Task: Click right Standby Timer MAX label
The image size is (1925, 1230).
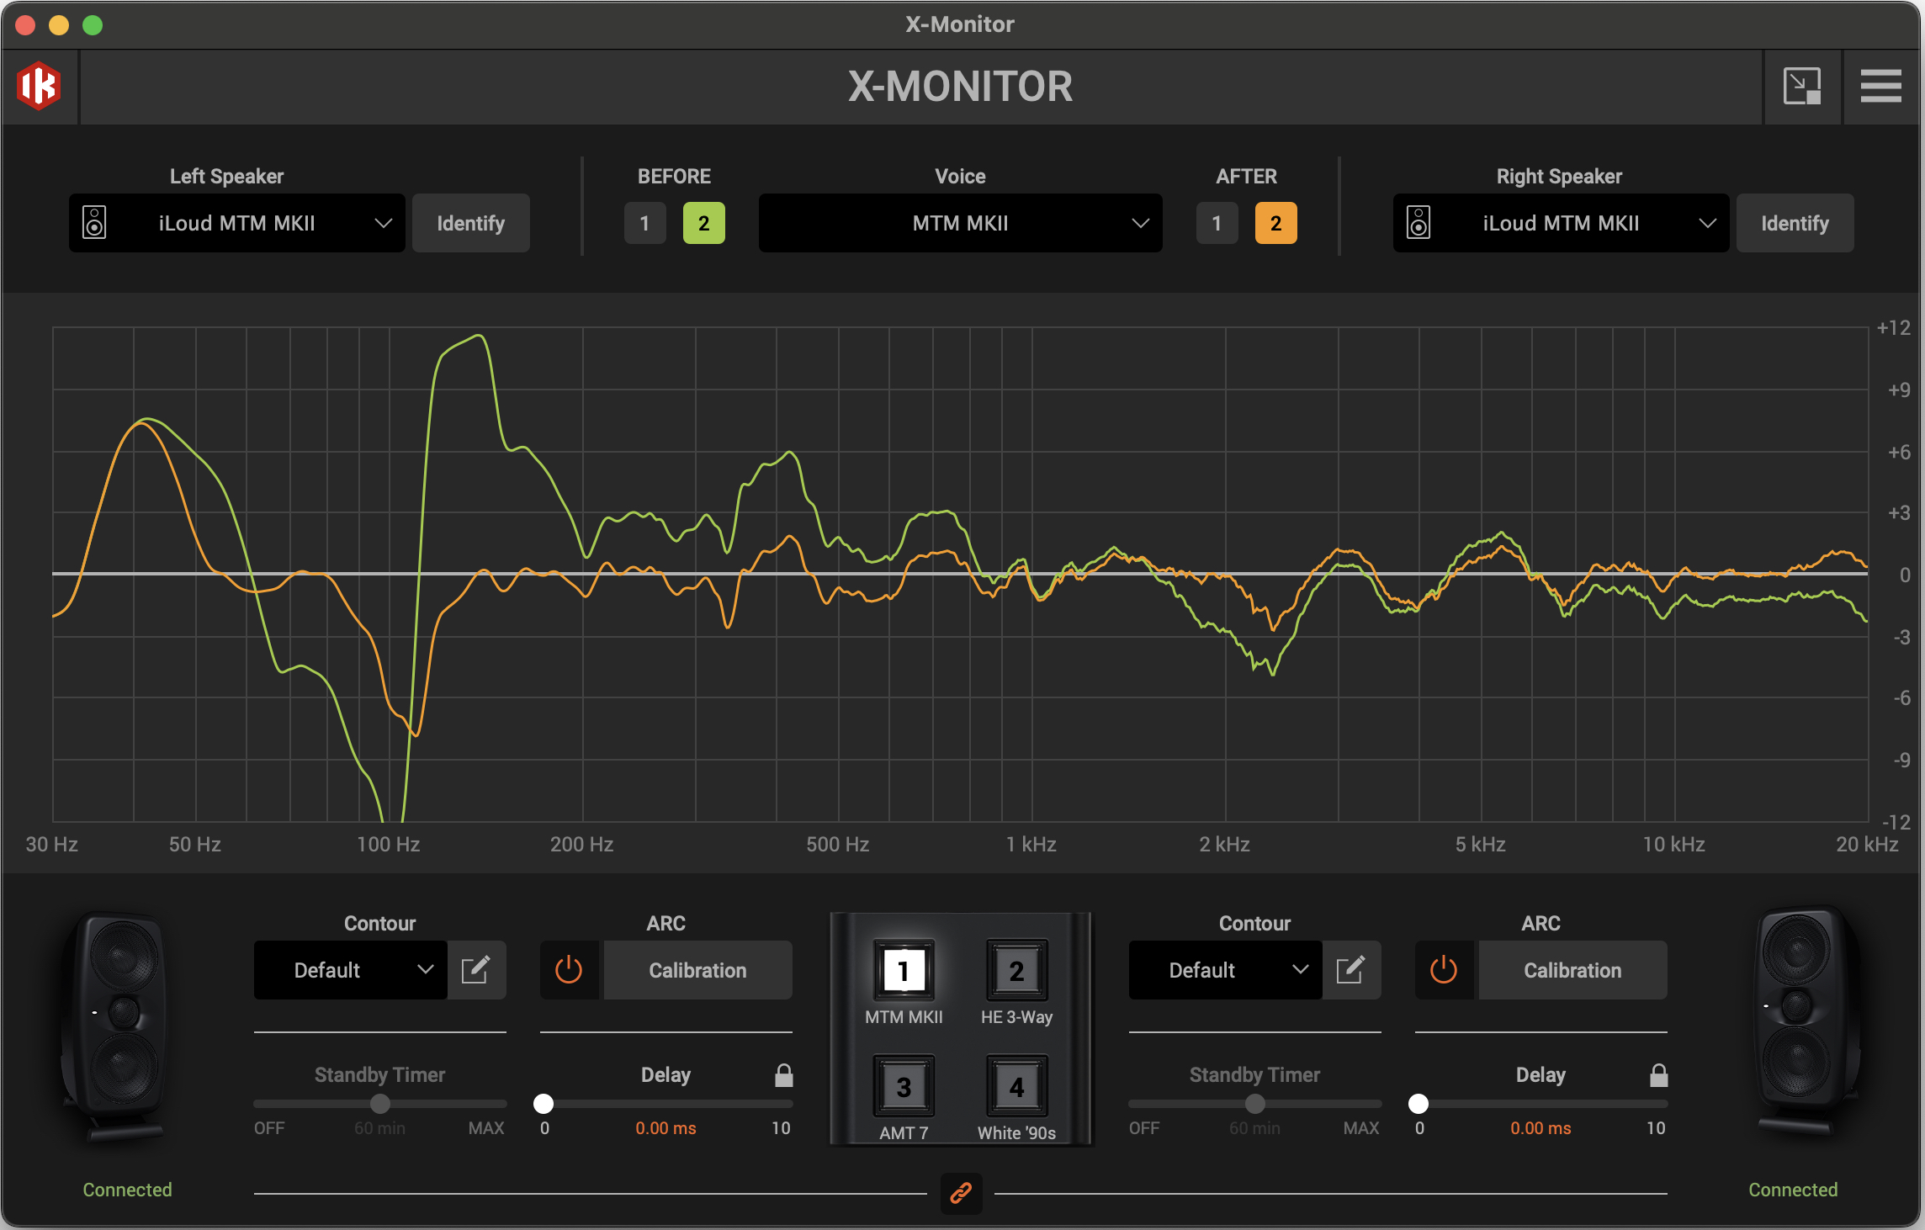Action: pyautogui.click(x=1361, y=1128)
